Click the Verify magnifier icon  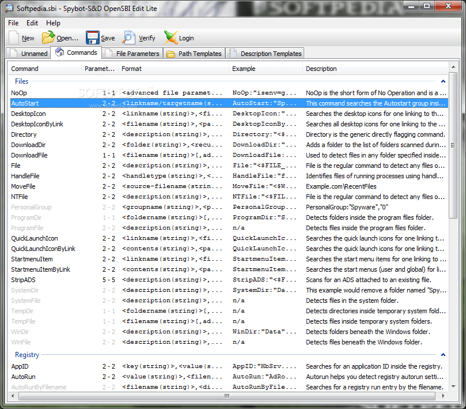129,38
